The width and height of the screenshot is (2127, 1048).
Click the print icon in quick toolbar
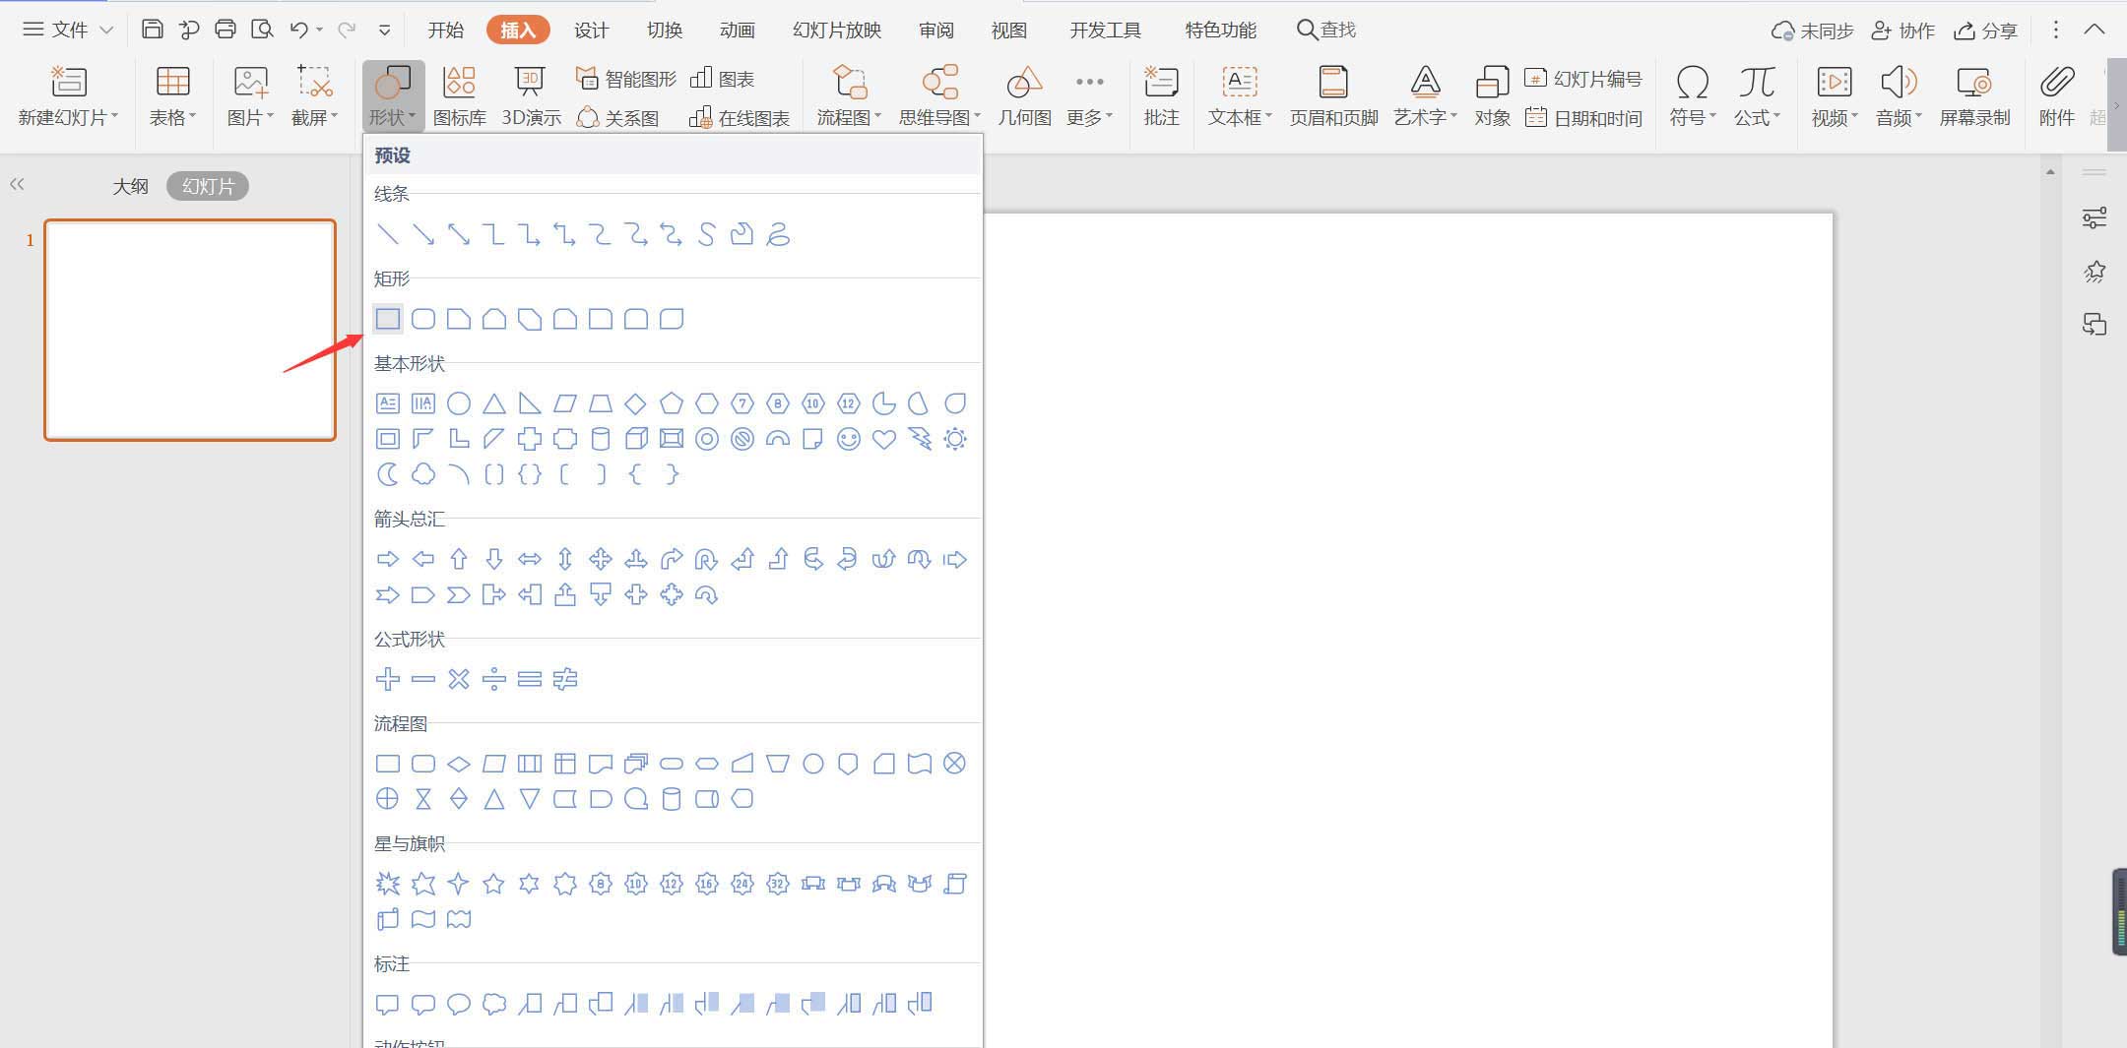pos(226,30)
